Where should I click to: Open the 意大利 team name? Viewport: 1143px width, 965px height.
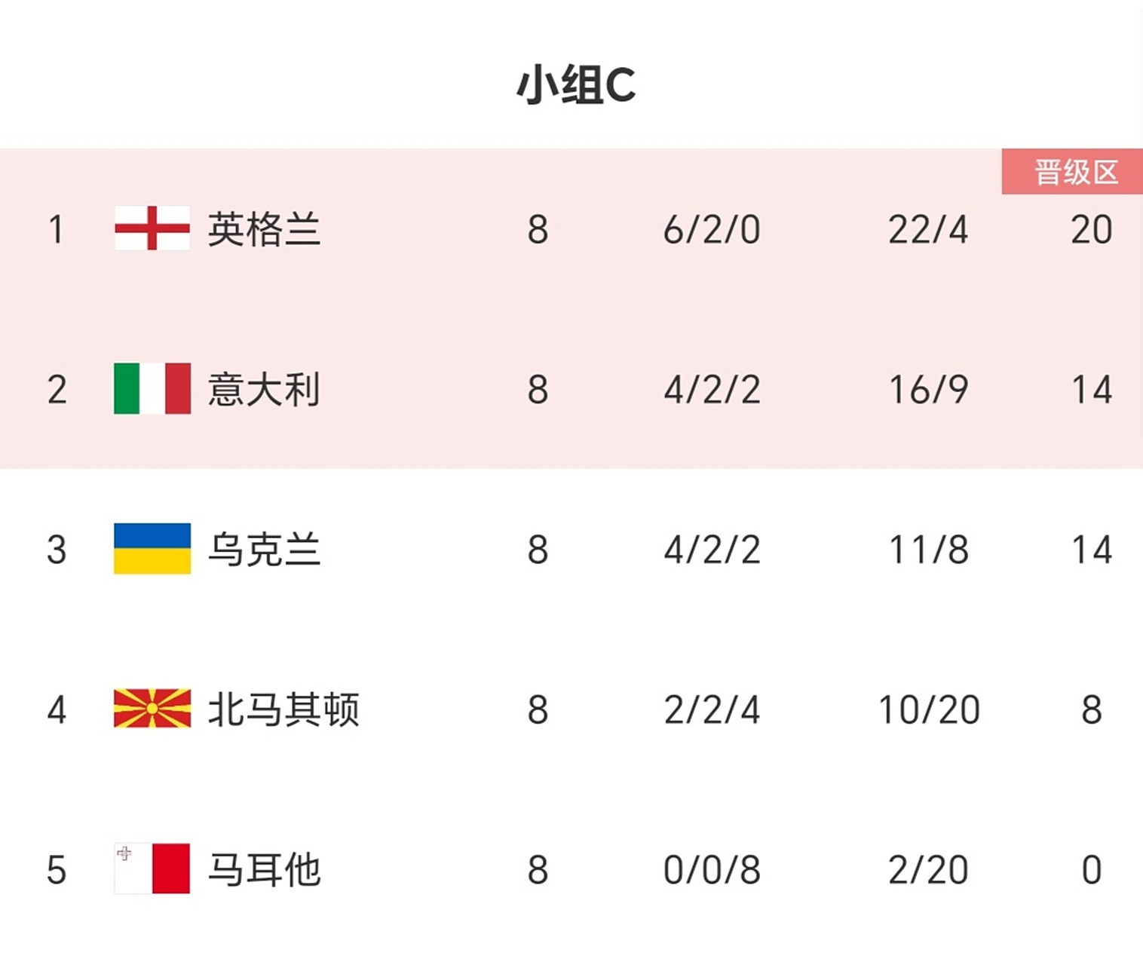point(264,389)
